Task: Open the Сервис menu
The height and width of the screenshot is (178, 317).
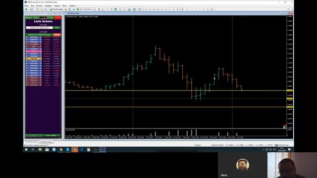Action: (x=57, y=6)
